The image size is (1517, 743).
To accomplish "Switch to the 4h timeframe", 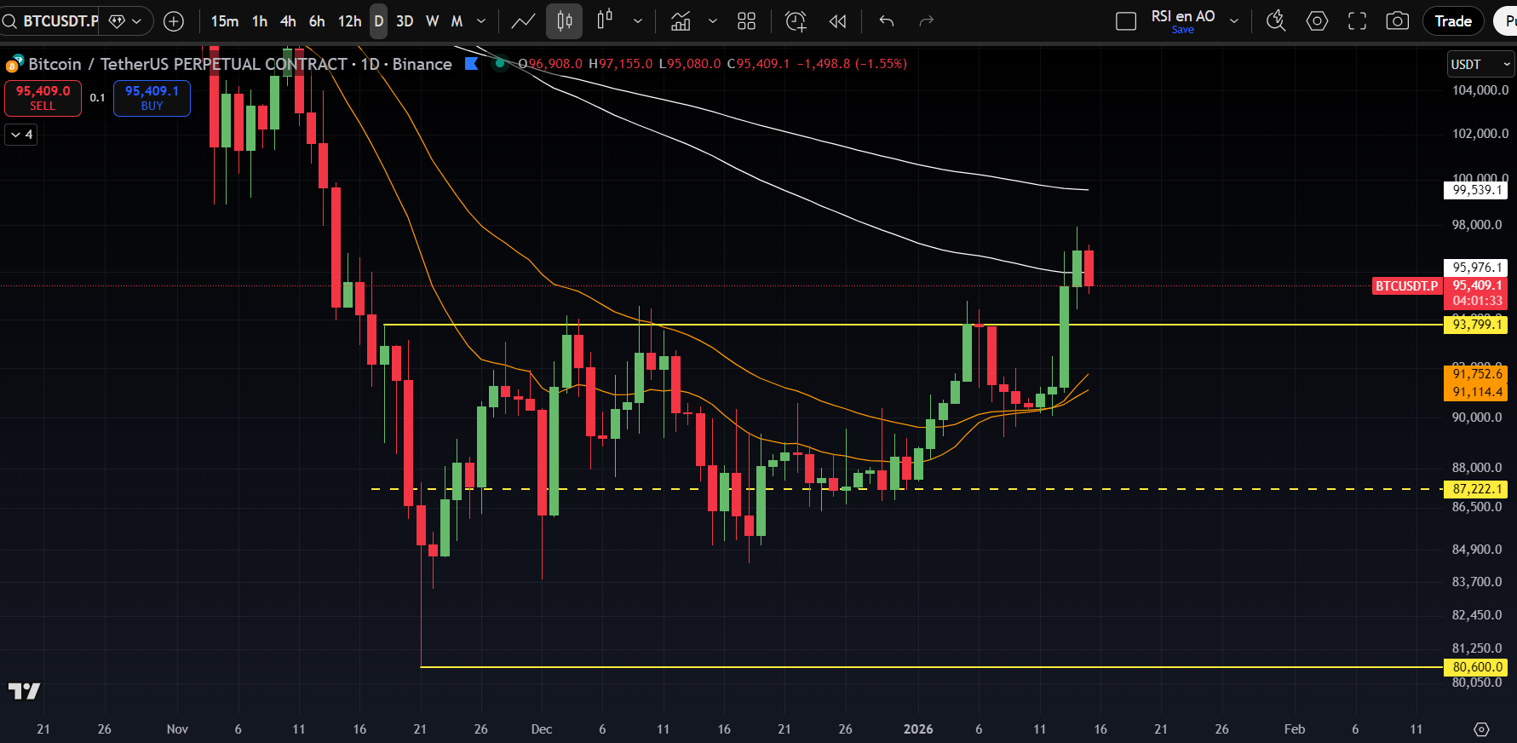I will coord(288,21).
